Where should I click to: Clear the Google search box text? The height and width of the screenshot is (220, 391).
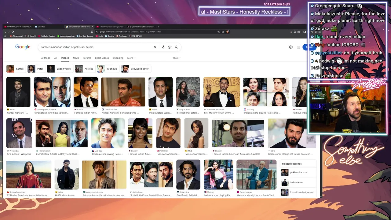(x=155, y=47)
